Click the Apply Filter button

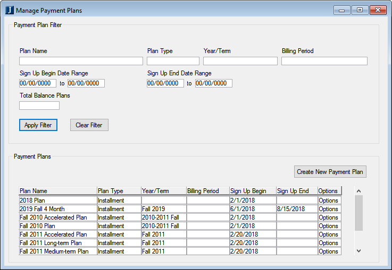coord(38,125)
